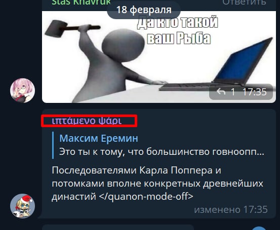Jump to quoted Максим Еремин message

(99, 138)
